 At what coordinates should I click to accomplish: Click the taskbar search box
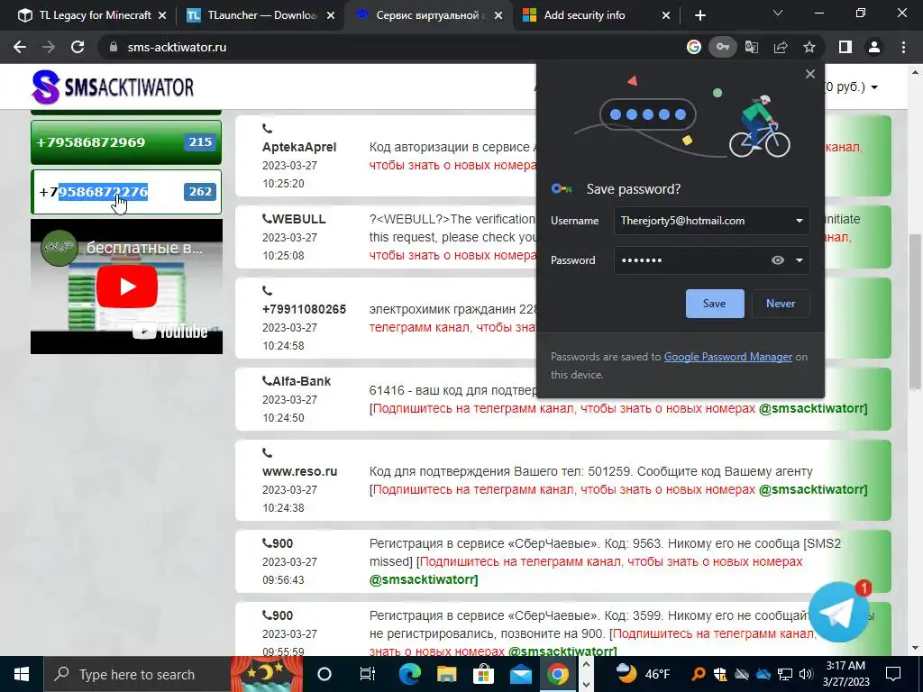point(137,674)
